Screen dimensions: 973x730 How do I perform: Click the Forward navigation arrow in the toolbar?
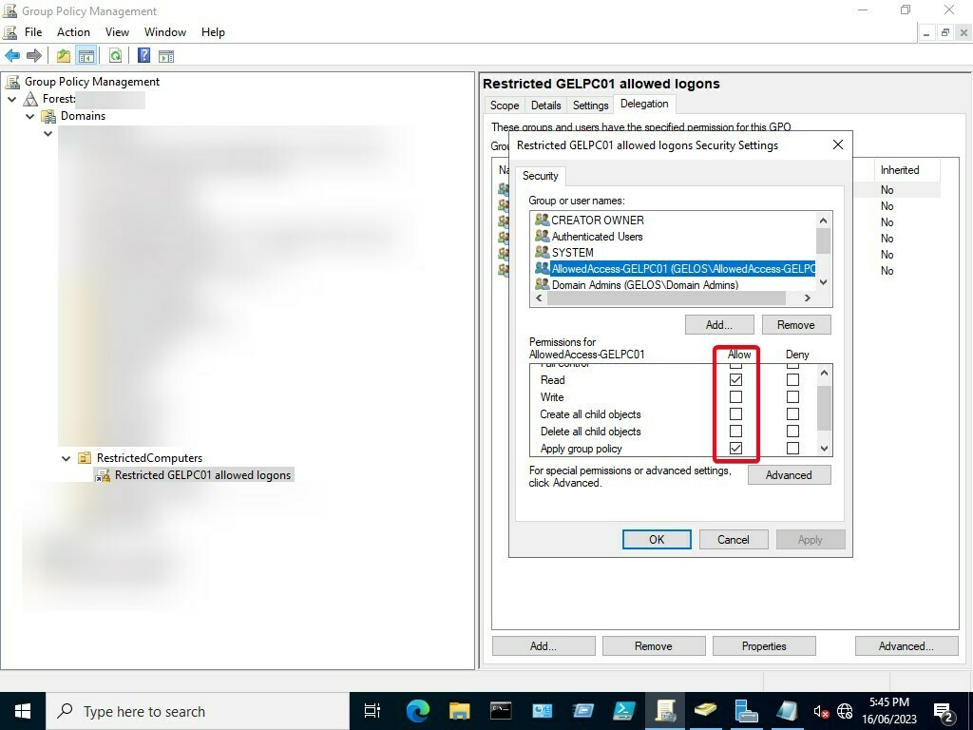(x=34, y=55)
